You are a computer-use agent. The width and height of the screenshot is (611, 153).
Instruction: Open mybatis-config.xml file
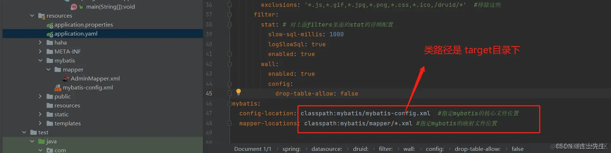[88, 88]
